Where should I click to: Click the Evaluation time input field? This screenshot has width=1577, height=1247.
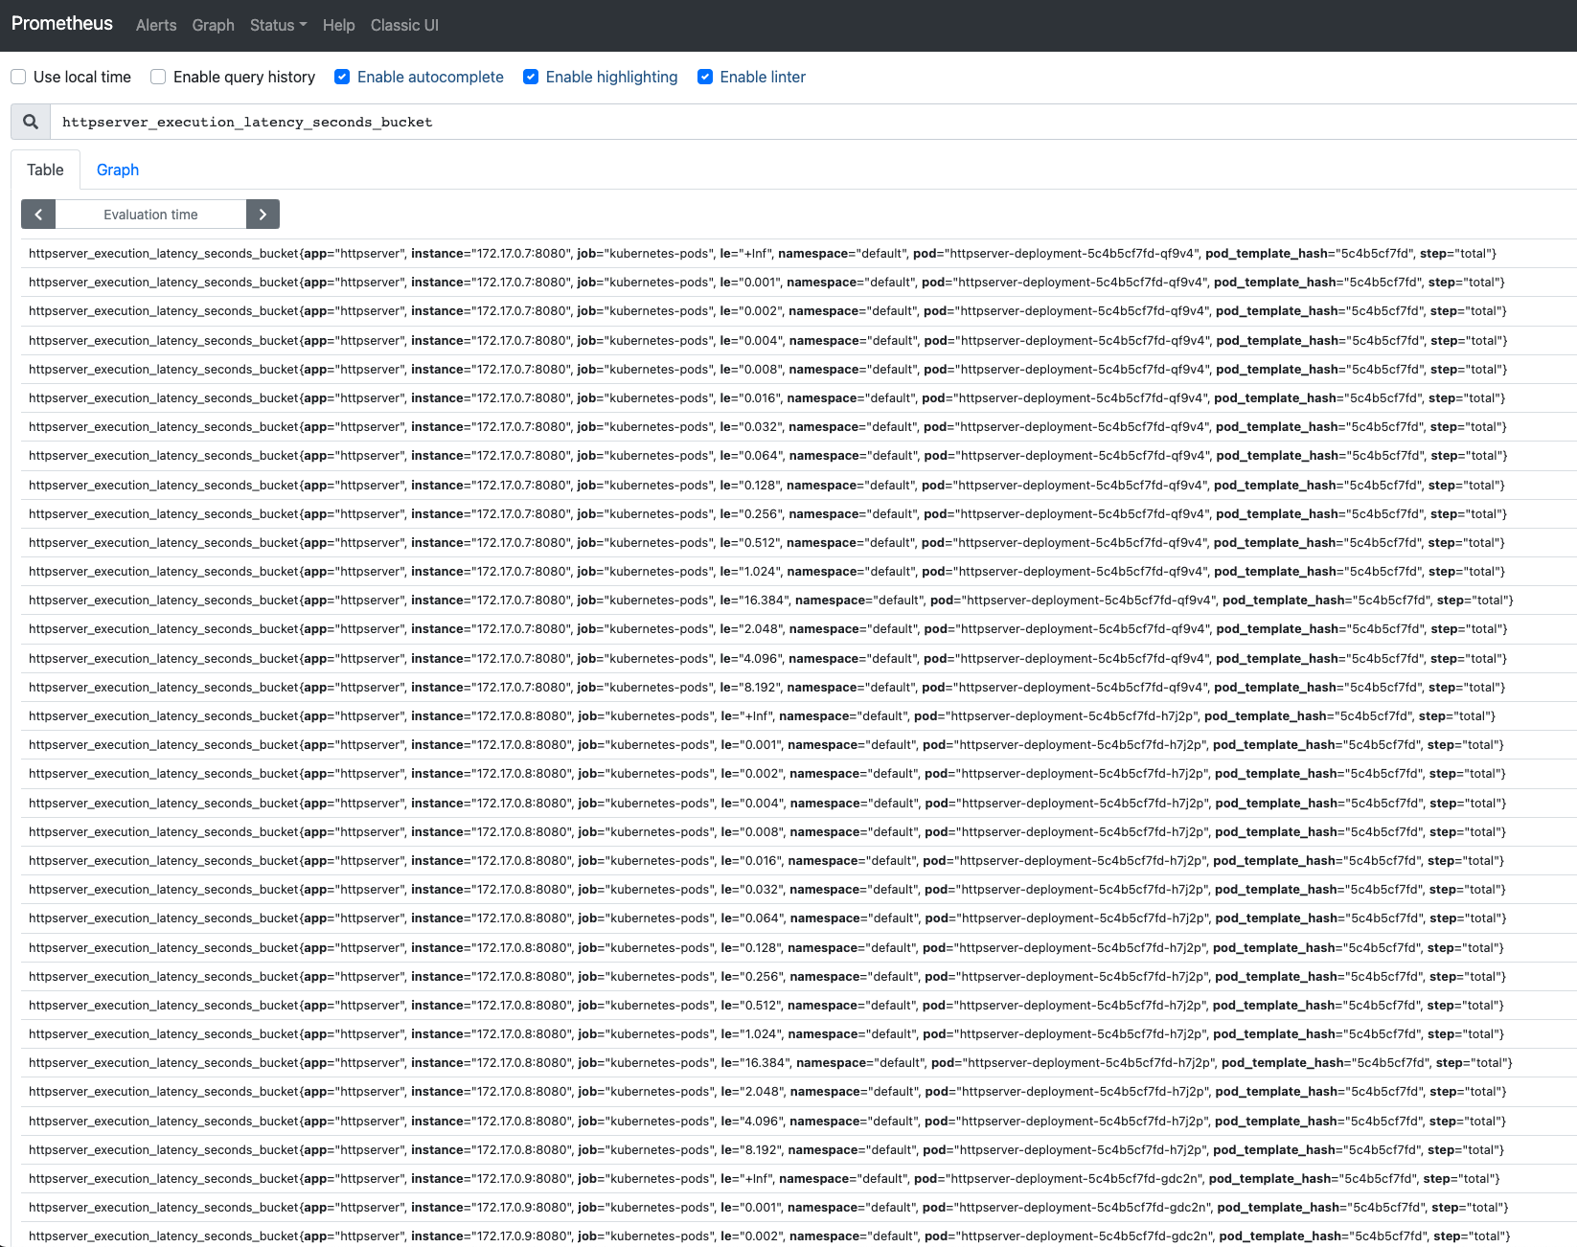tap(150, 215)
